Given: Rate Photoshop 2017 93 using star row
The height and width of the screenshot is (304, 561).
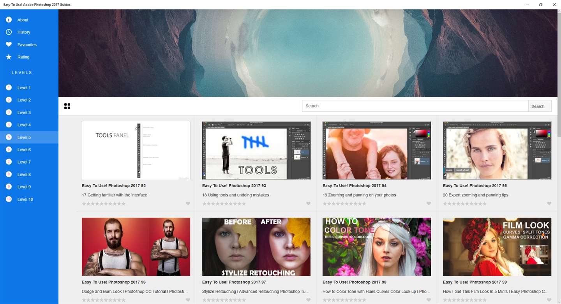Looking at the screenshot, I should (224, 203).
